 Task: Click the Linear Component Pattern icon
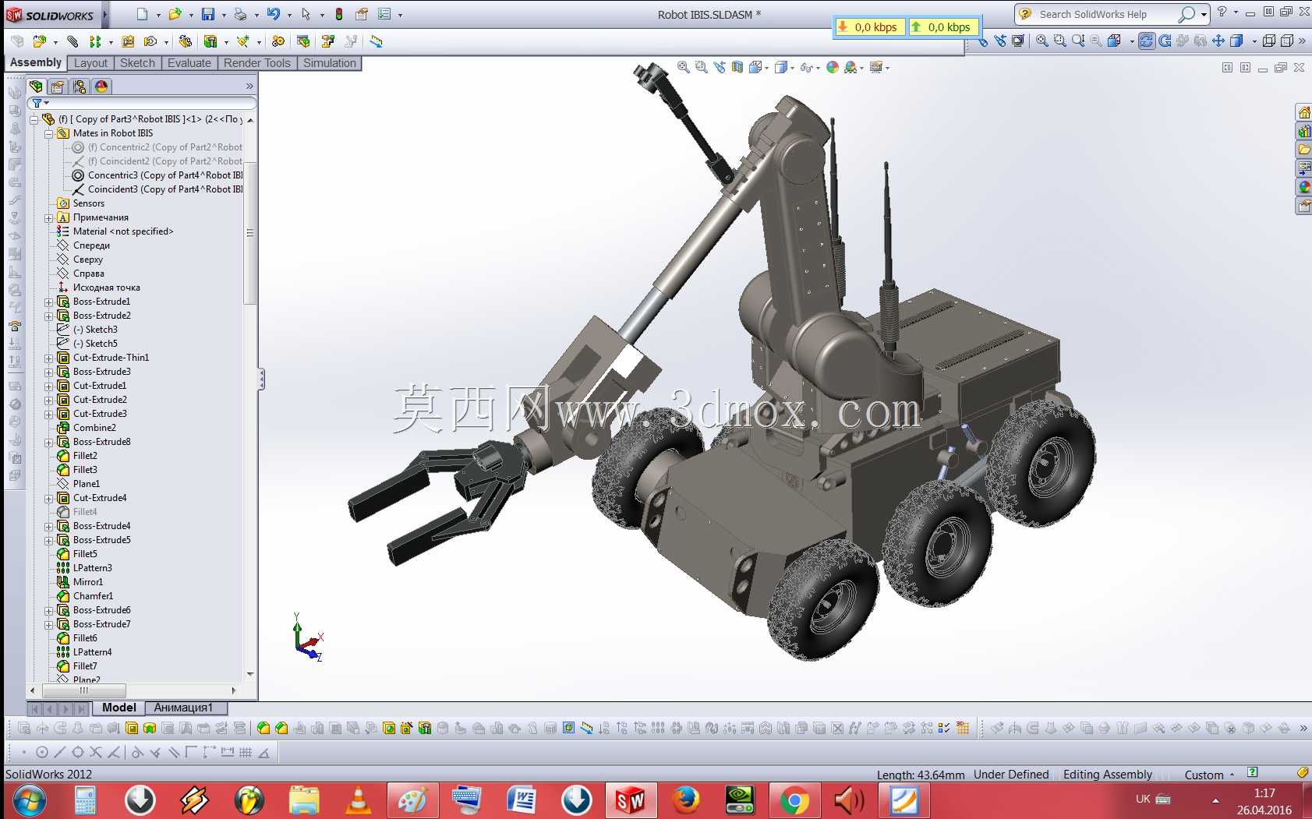click(95, 41)
